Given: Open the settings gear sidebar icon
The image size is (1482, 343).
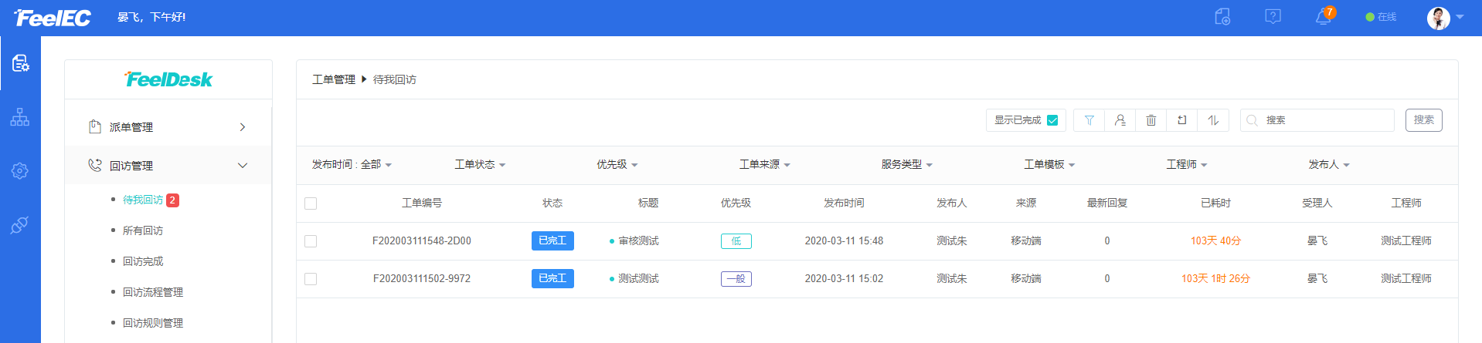Looking at the screenshot, I should click(20, 170).
